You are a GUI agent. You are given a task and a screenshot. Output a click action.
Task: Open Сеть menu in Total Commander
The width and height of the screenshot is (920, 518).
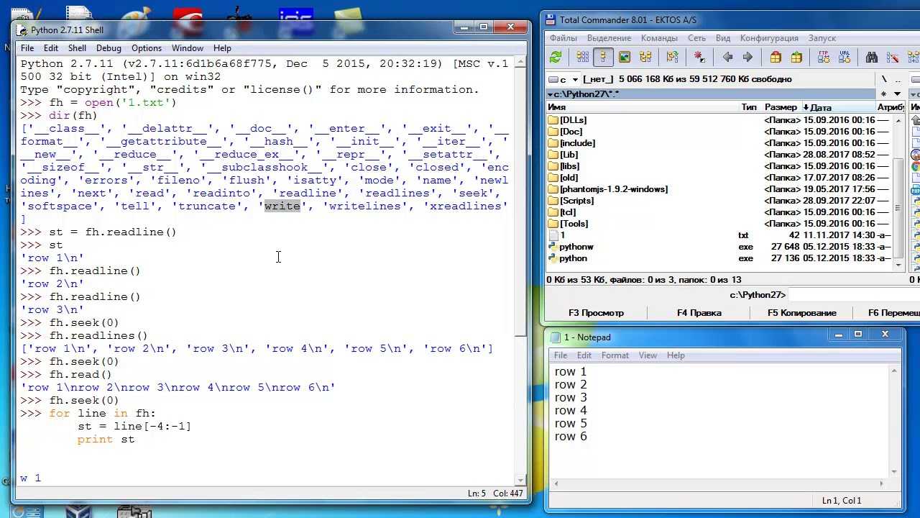point(696,38)
